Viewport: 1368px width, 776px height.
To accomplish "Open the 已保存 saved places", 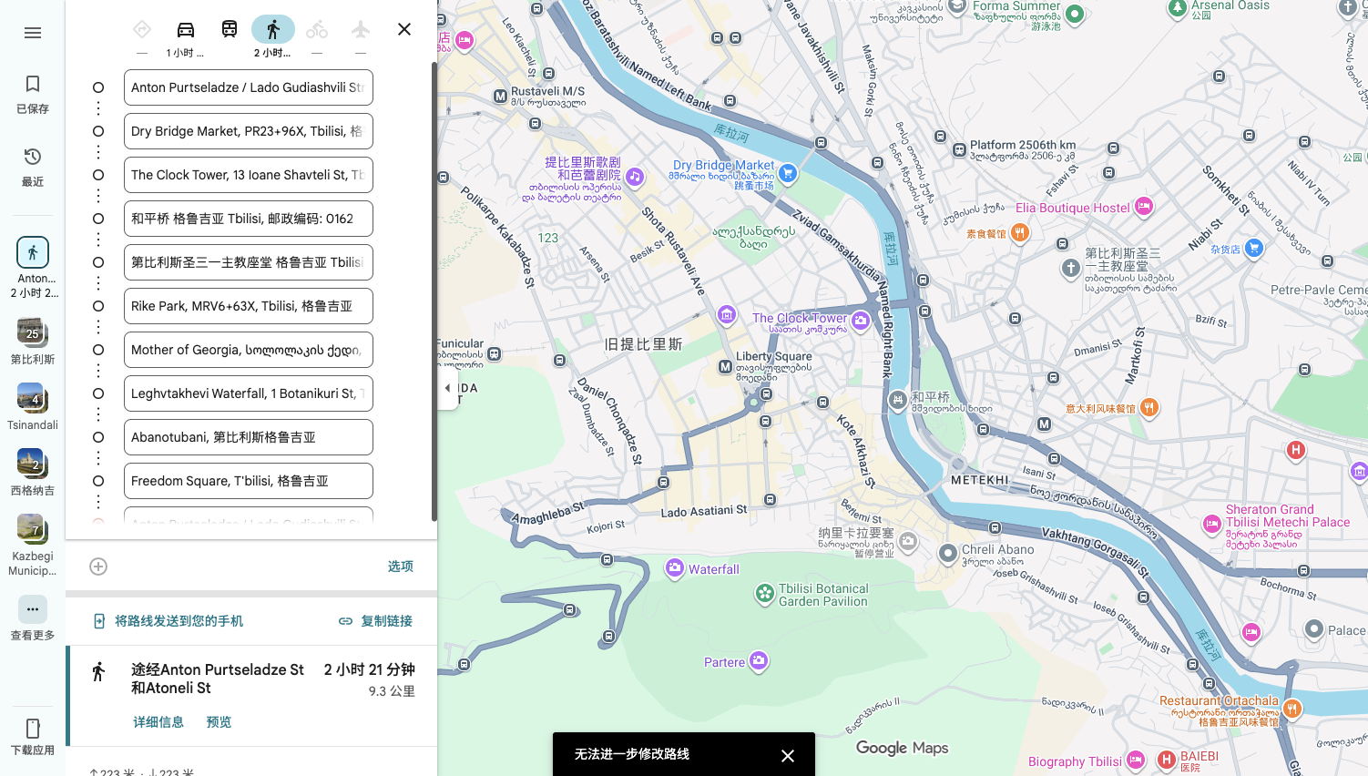I will [x=33, y=94].
